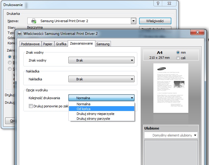
Task: Select the Zaawansowane tab
Action: pos(81,43)
